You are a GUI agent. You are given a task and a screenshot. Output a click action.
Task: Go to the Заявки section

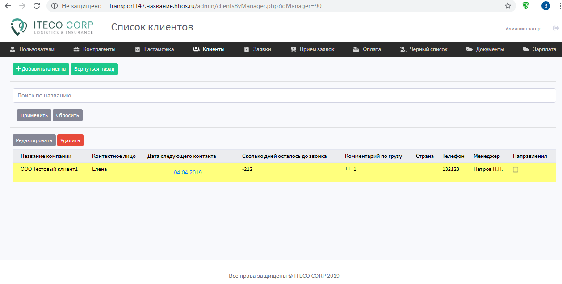click(258, 49)
